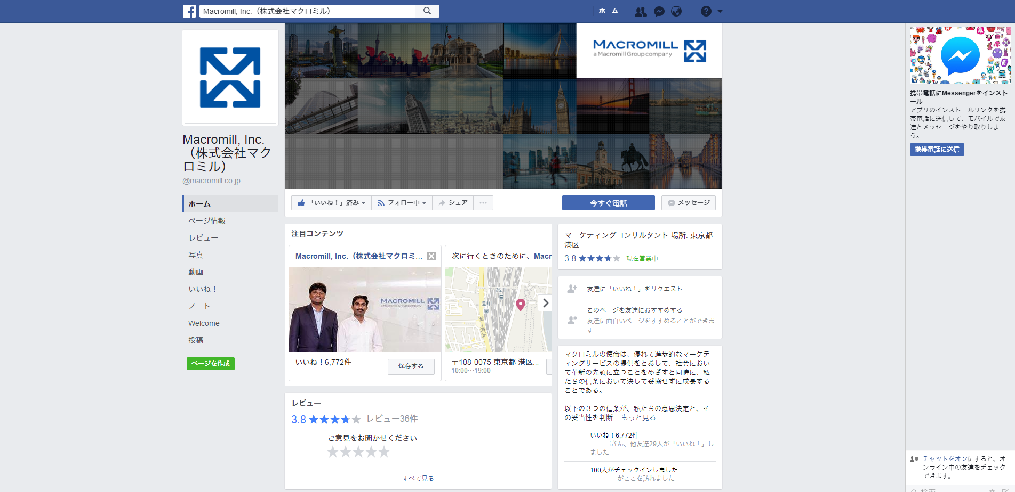Open いいね！ in the sidebar
The height and width of the screenshot is (492, 1015).
pos(203,289)
